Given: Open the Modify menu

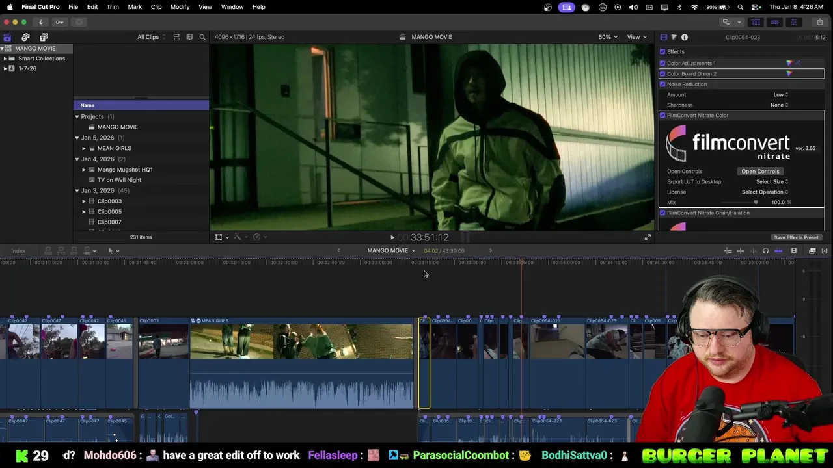Looking at the screenshot, I should (x=180, y=7).
